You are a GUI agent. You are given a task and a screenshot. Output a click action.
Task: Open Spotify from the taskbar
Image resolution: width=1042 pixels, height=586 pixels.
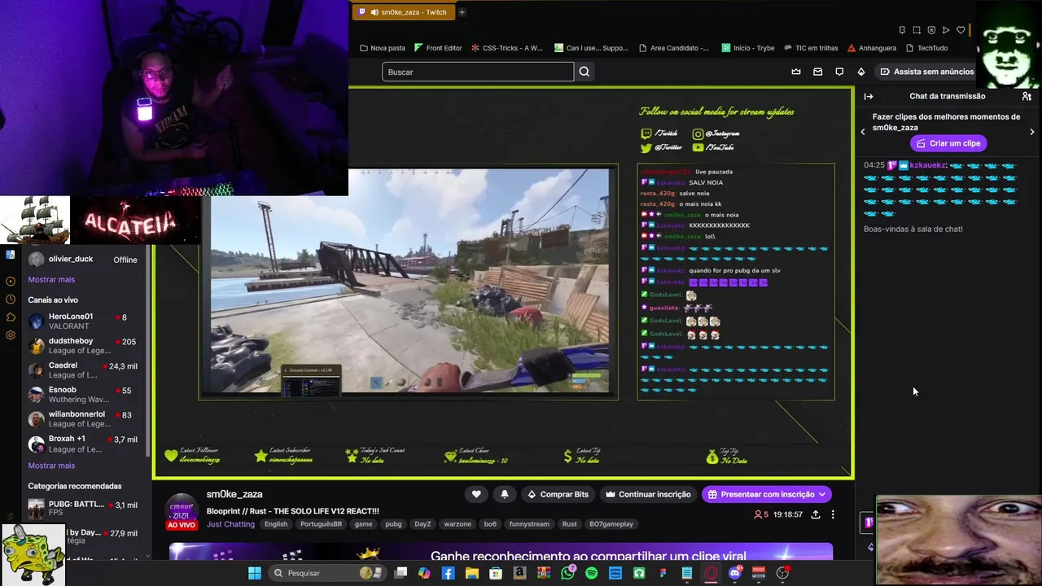click(591, 573)
